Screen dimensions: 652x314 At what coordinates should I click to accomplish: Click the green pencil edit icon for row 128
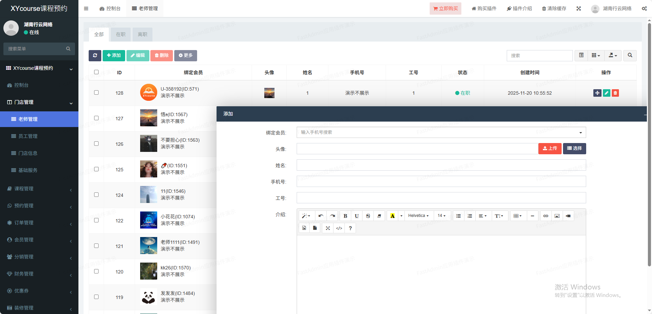click(x=606, y=93)
